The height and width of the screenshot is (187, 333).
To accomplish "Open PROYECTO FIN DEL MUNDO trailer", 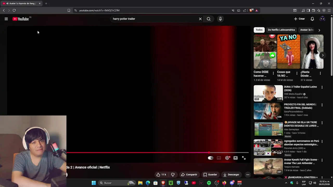I will tap(268, 111).
